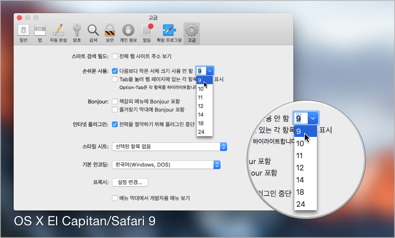Click the 설정 변경... proxy button
This screenshot has width=395, height=238.
click(130, 183)
